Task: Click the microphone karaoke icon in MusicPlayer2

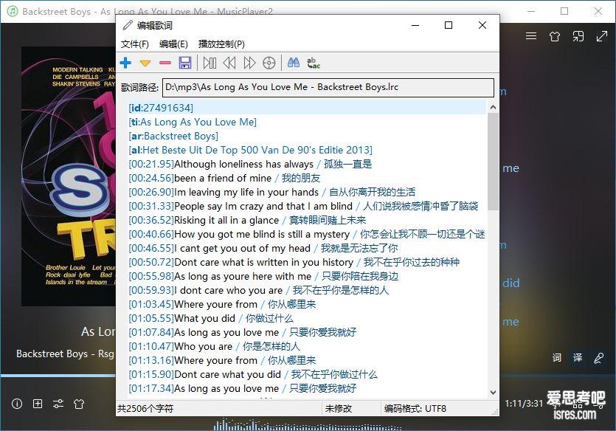Action: pos(598,358)
